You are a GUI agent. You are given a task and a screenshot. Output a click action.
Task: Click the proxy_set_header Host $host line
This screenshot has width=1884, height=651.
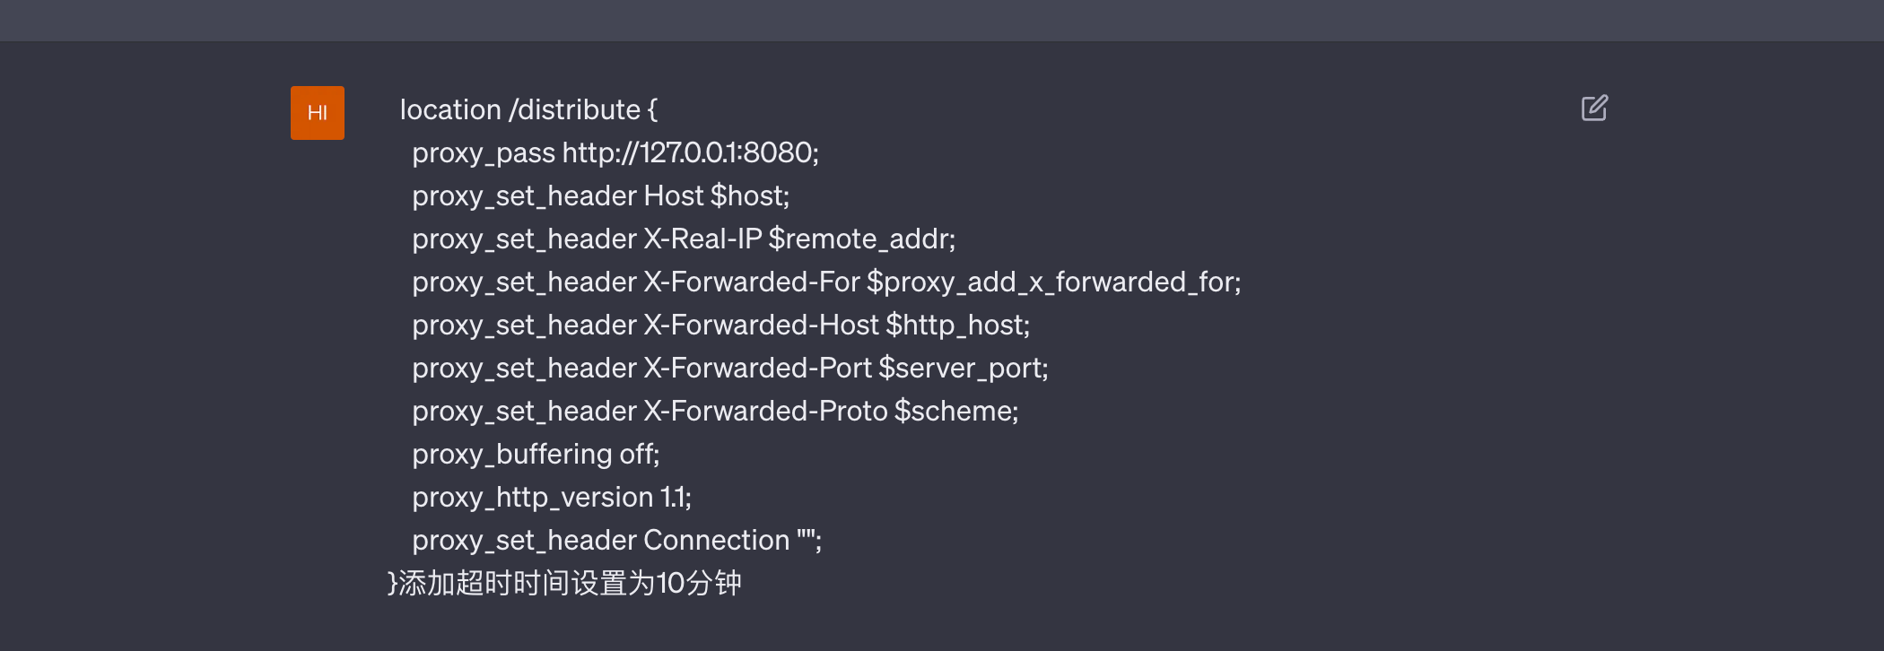(601, 195)
